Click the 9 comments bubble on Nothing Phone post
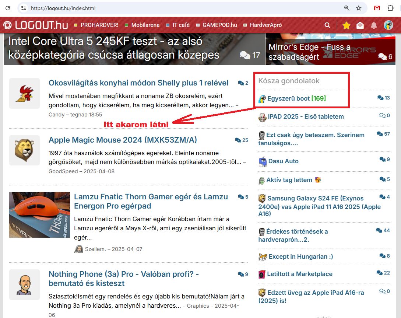Image resolution: width=401 pixels, height=318 pixels. tap(243, 274)
